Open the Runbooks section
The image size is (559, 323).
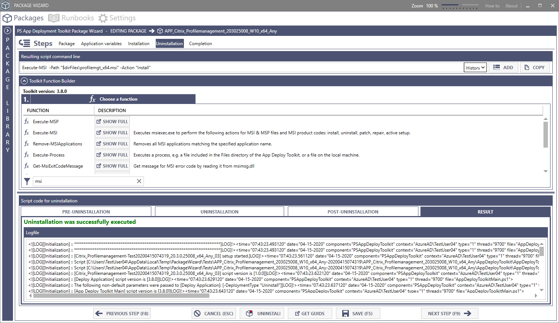tap(71, 18)
